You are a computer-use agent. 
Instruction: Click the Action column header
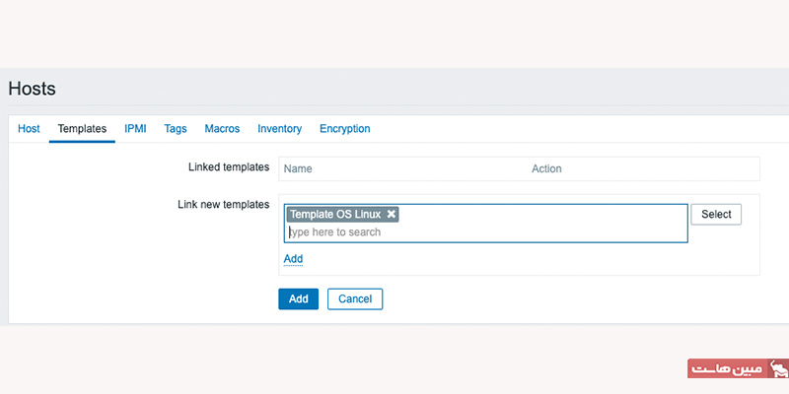pos(546,168)
